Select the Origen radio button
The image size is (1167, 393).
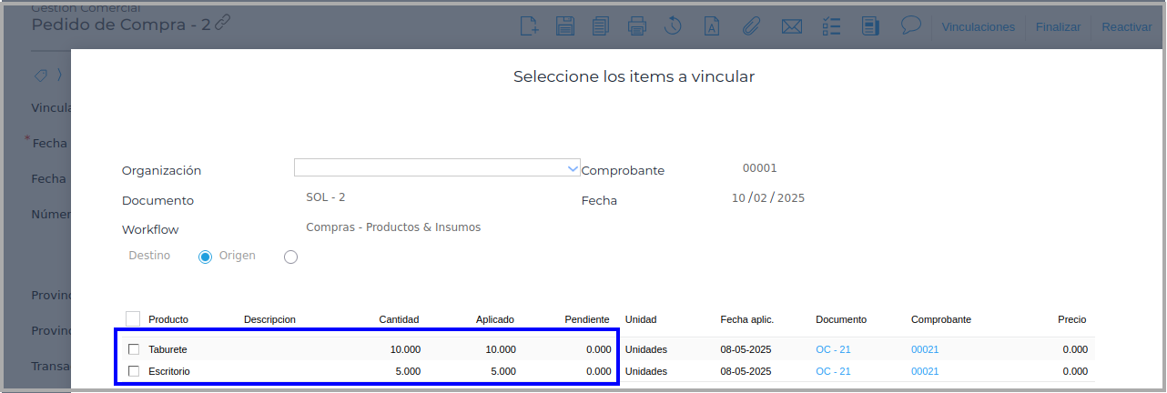(x=290, y=257)
